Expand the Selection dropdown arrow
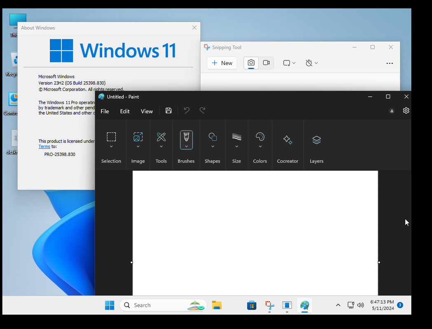The width and height of the screenshot is (432, 329). tap(111, 146)
